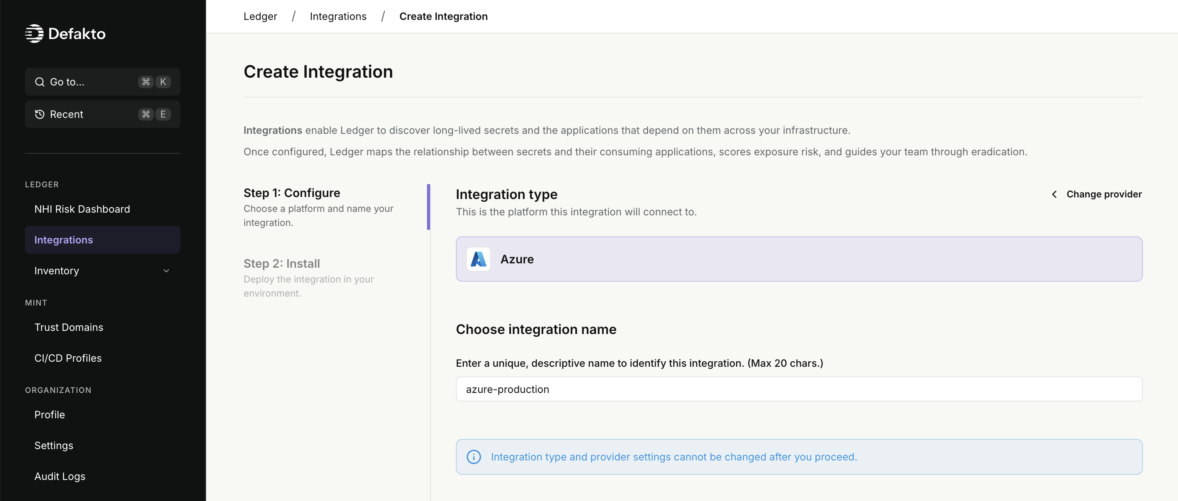The height and width of the screenshot is (501, 1178).
Task: Open the Recent items button
Action: pos(102,114)
